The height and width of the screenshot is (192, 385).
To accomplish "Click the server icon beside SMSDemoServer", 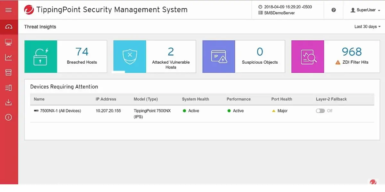I will (x=260, y=13).
